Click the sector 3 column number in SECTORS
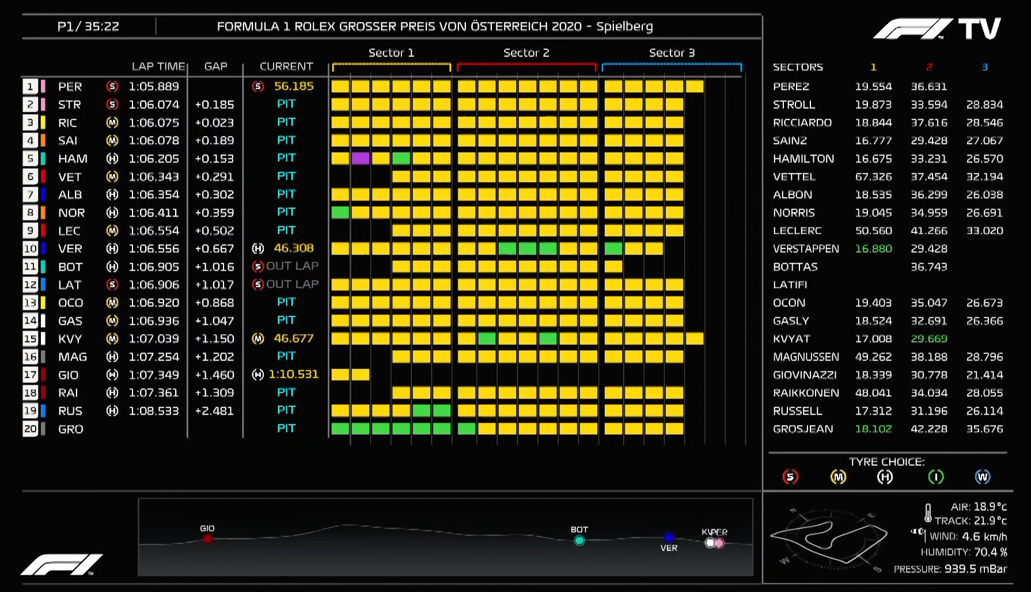The image size is (1031, 592). 985,67
